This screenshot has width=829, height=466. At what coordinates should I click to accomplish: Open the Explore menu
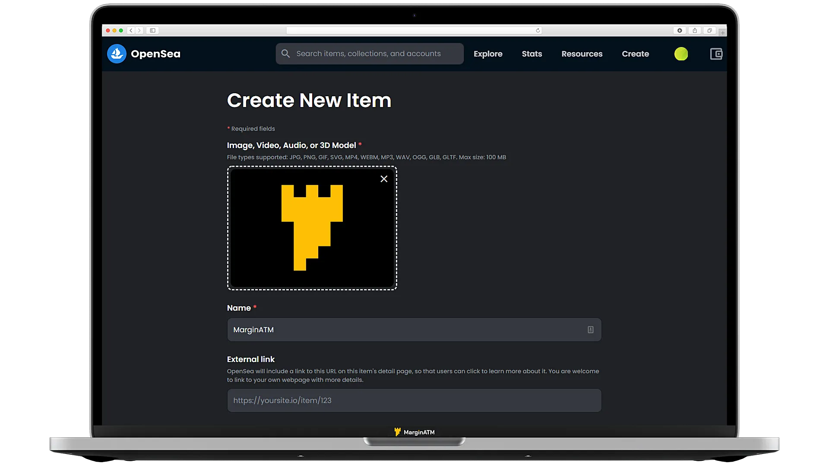488,54
